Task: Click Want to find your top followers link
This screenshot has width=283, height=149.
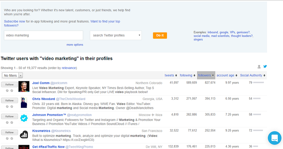Action: pyautogui.click(x=62, y=23)
